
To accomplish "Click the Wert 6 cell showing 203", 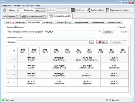I will pos(78,51).
